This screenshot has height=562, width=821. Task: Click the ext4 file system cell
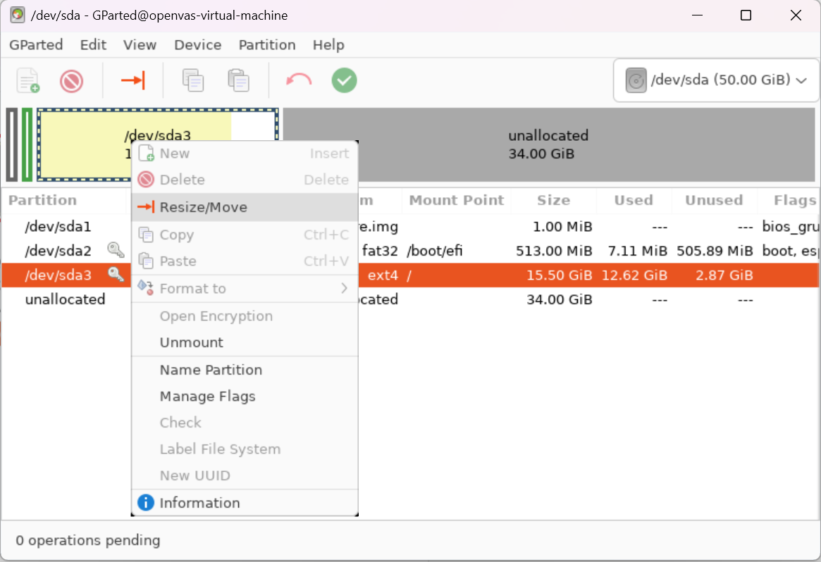pyautogui.click(x=383, y=275)
